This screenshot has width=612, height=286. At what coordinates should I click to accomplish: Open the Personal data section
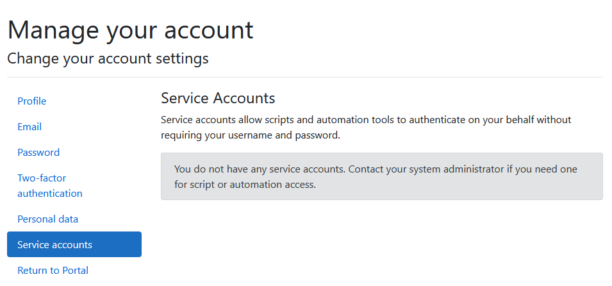(47, 219)
